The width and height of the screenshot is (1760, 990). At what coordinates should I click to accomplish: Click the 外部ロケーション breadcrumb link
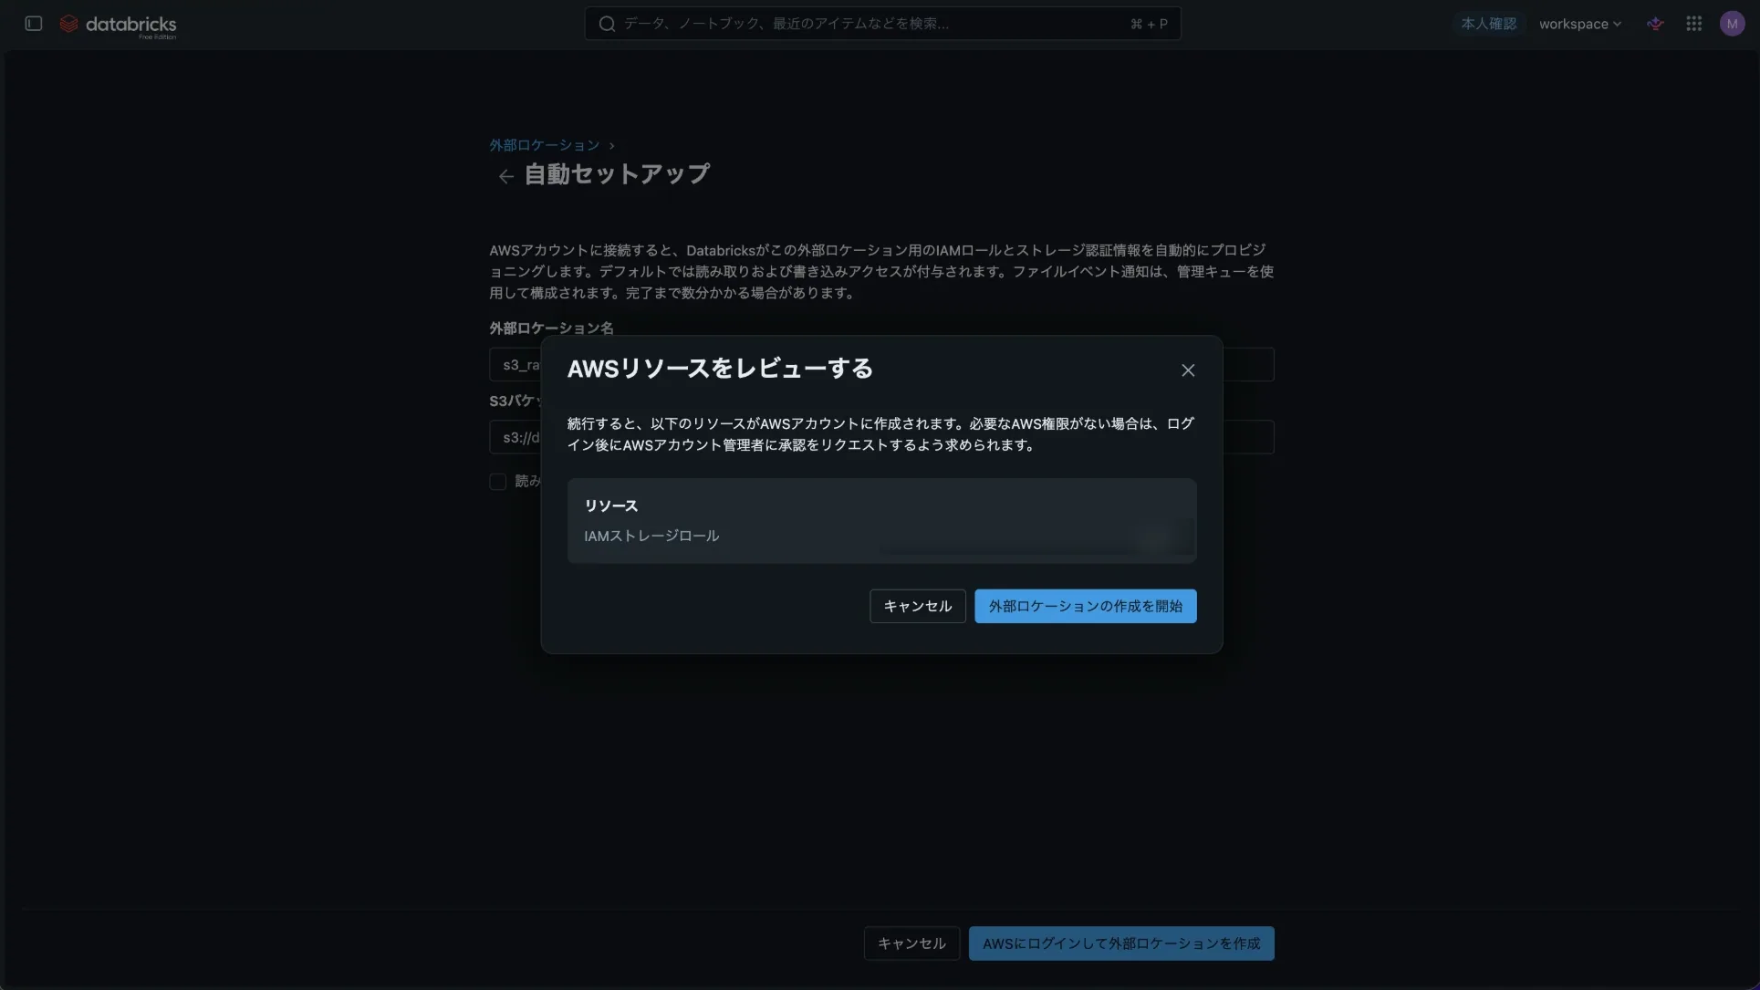(x=544, y=145)
